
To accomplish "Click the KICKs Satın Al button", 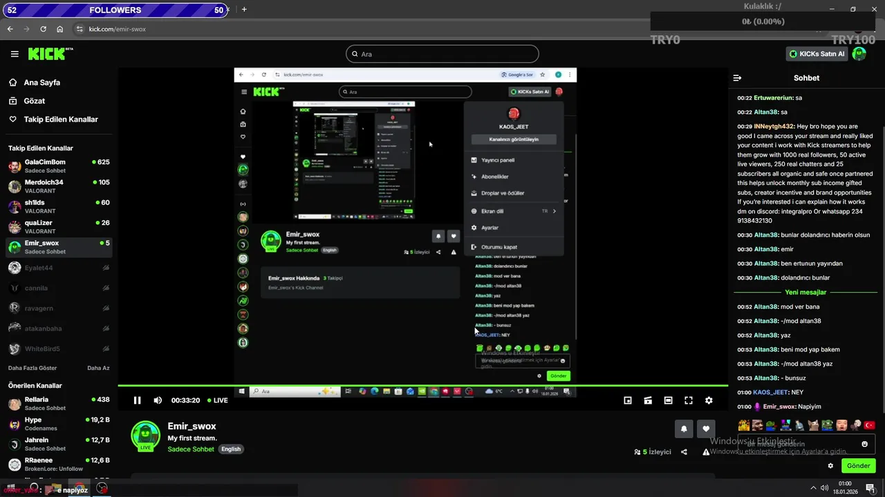I will (817, 54).
